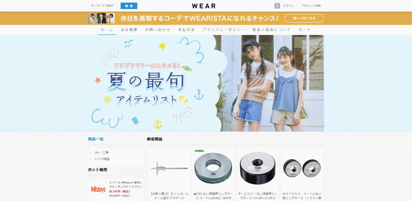The image size is (412, 201).
Task: Click the 詳しくはこちら button
Action: coord(304,18)
